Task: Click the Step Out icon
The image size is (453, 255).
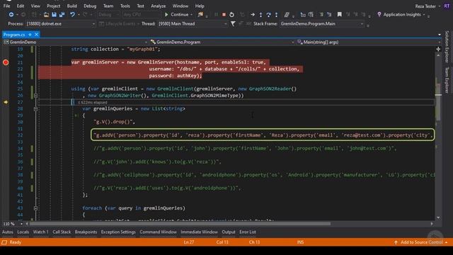Action: (x=276, y=14)
